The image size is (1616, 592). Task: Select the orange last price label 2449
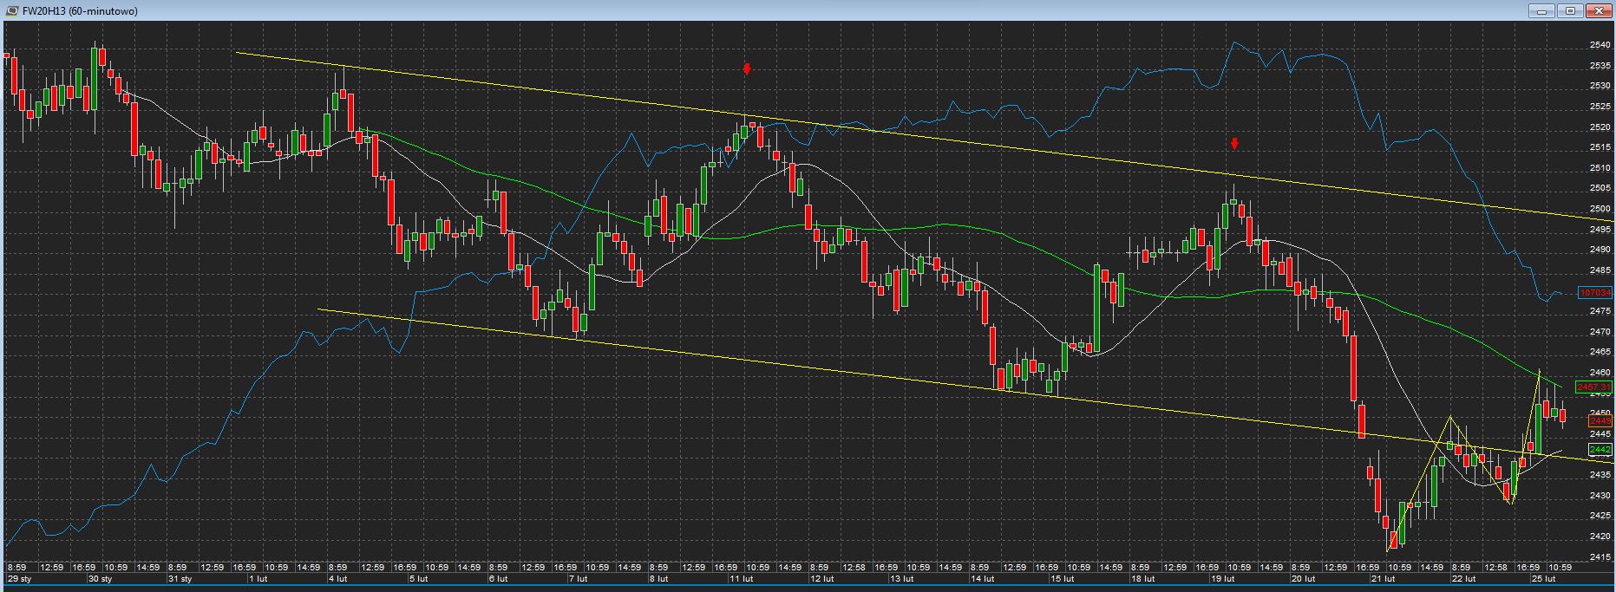(1600, 421)
